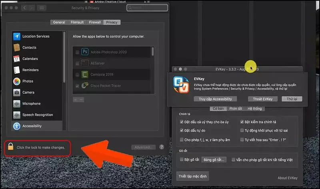Click the System Preferences search field
320x189 pixels.
[x=147, y=8]
